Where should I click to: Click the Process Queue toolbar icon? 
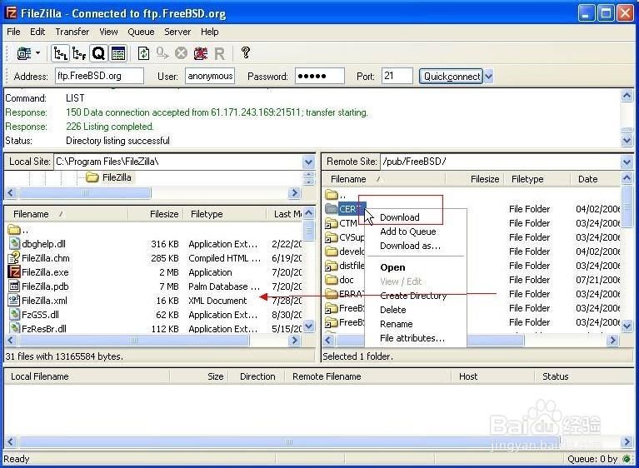point(162,53)
